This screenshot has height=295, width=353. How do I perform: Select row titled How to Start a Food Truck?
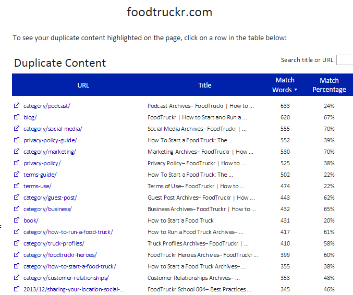point(180,220)
